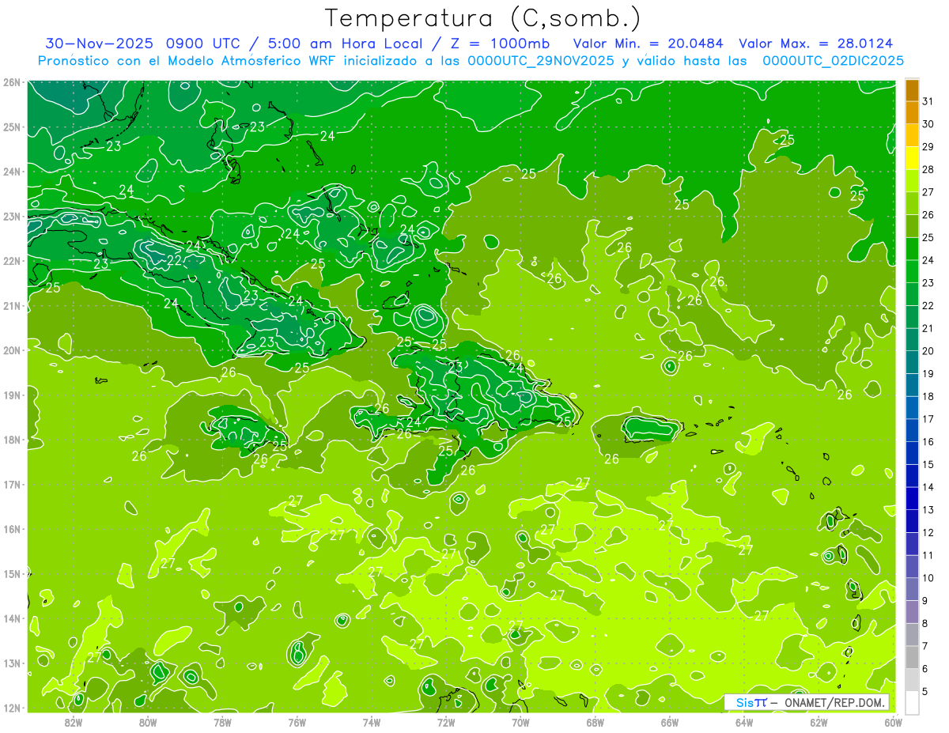
Task: Click the '20N' latitude axis label
Action: click(11, 350)
